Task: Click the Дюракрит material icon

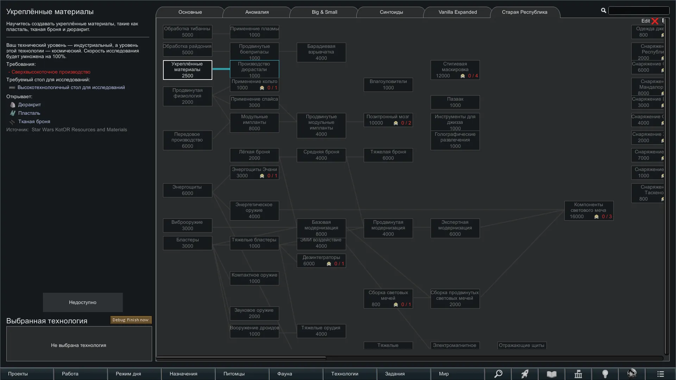Action: click(x=13, y=105)
